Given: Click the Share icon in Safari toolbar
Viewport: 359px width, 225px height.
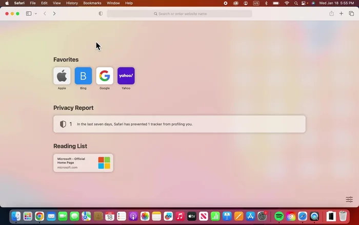Looking at the screenshot, I should pyautogui.click(x=331, y=13).
